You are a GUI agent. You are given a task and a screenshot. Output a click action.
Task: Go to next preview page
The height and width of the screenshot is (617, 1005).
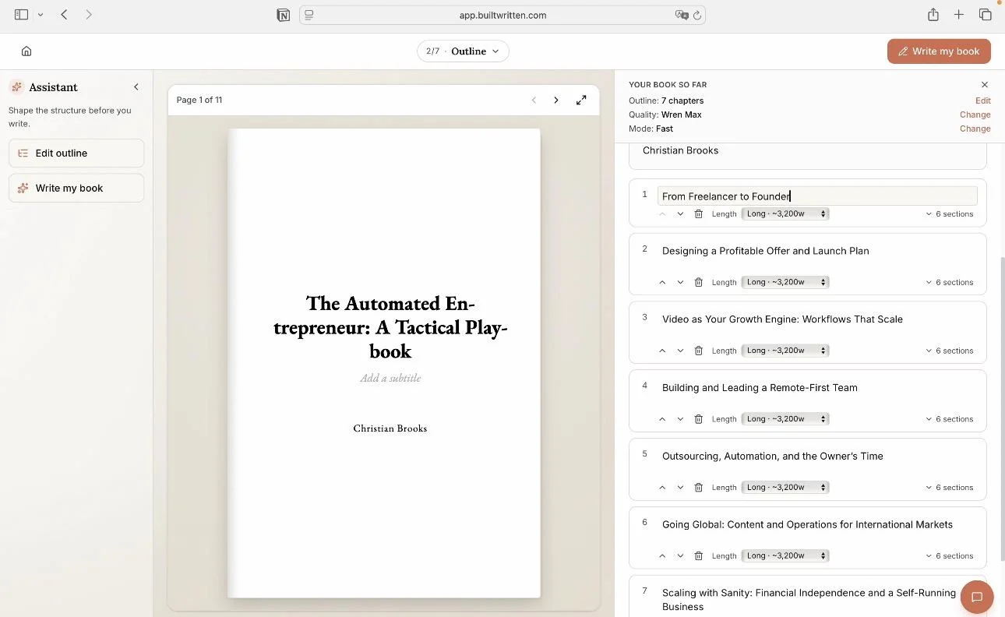click(x=556, y=100)
